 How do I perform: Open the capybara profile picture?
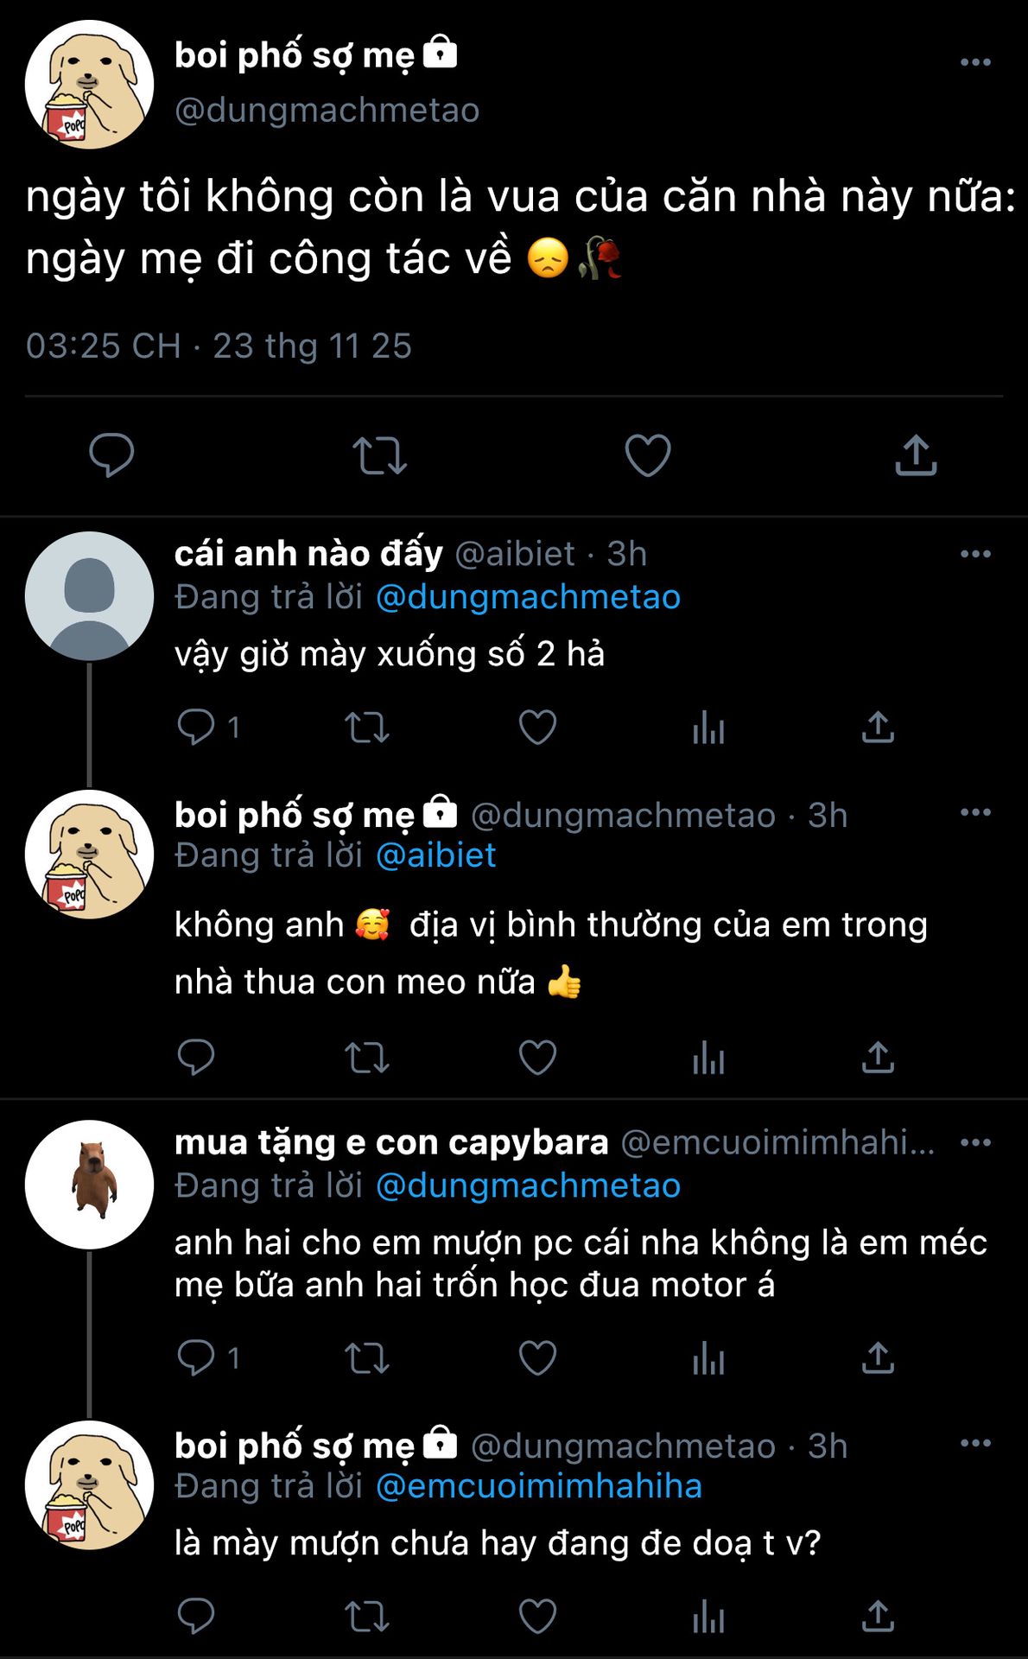[90, 1185]
